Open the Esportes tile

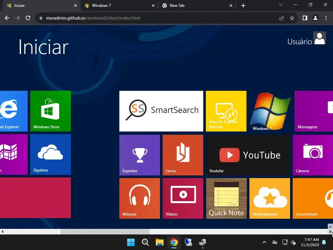point(140,155)
